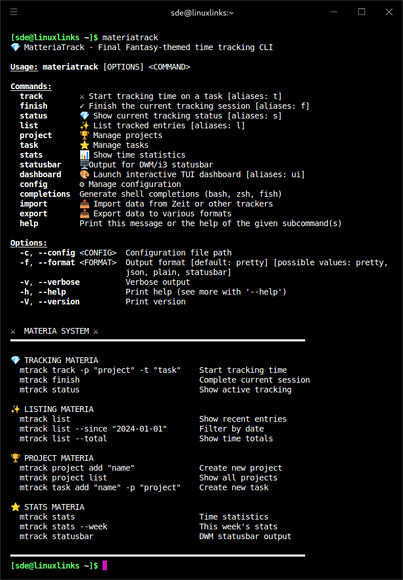Click the monitor icon by Output for DWM/i3
The width and height of the screenshot is (403, 580).
(x=84, y=165)
